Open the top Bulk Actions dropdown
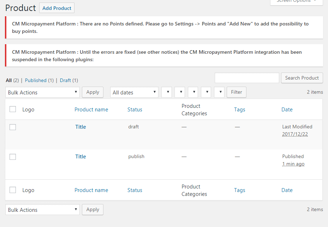 click(42, 92)
